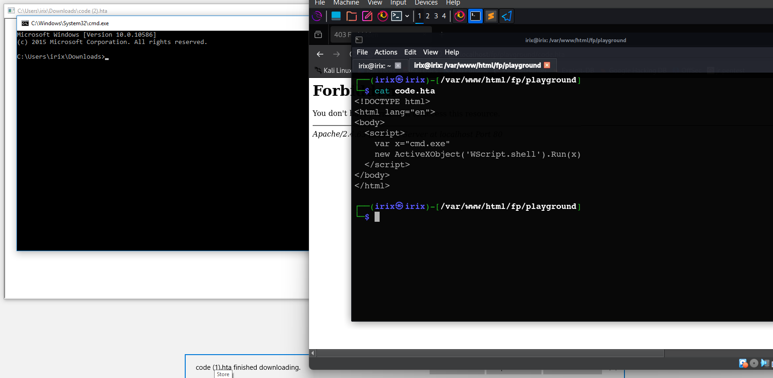
Task: Click the terminal window title icon
Action: [x=359, y=40]
